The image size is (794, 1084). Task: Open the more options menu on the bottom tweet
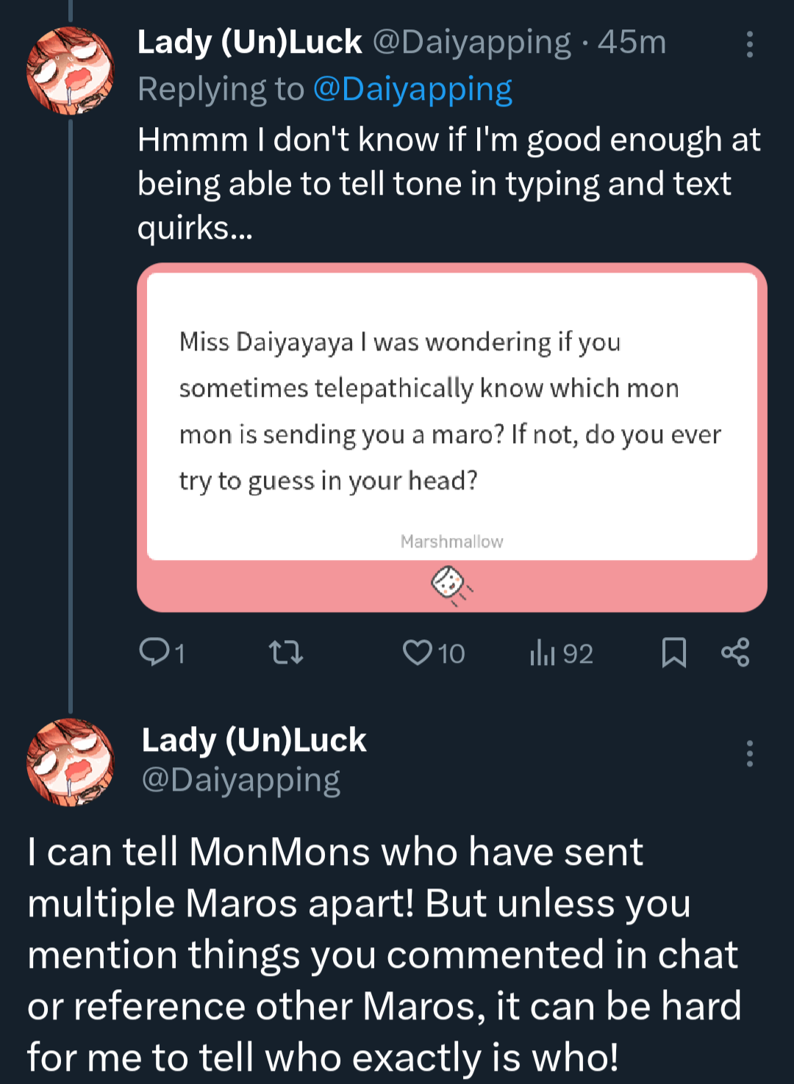[x=749, y=754]
